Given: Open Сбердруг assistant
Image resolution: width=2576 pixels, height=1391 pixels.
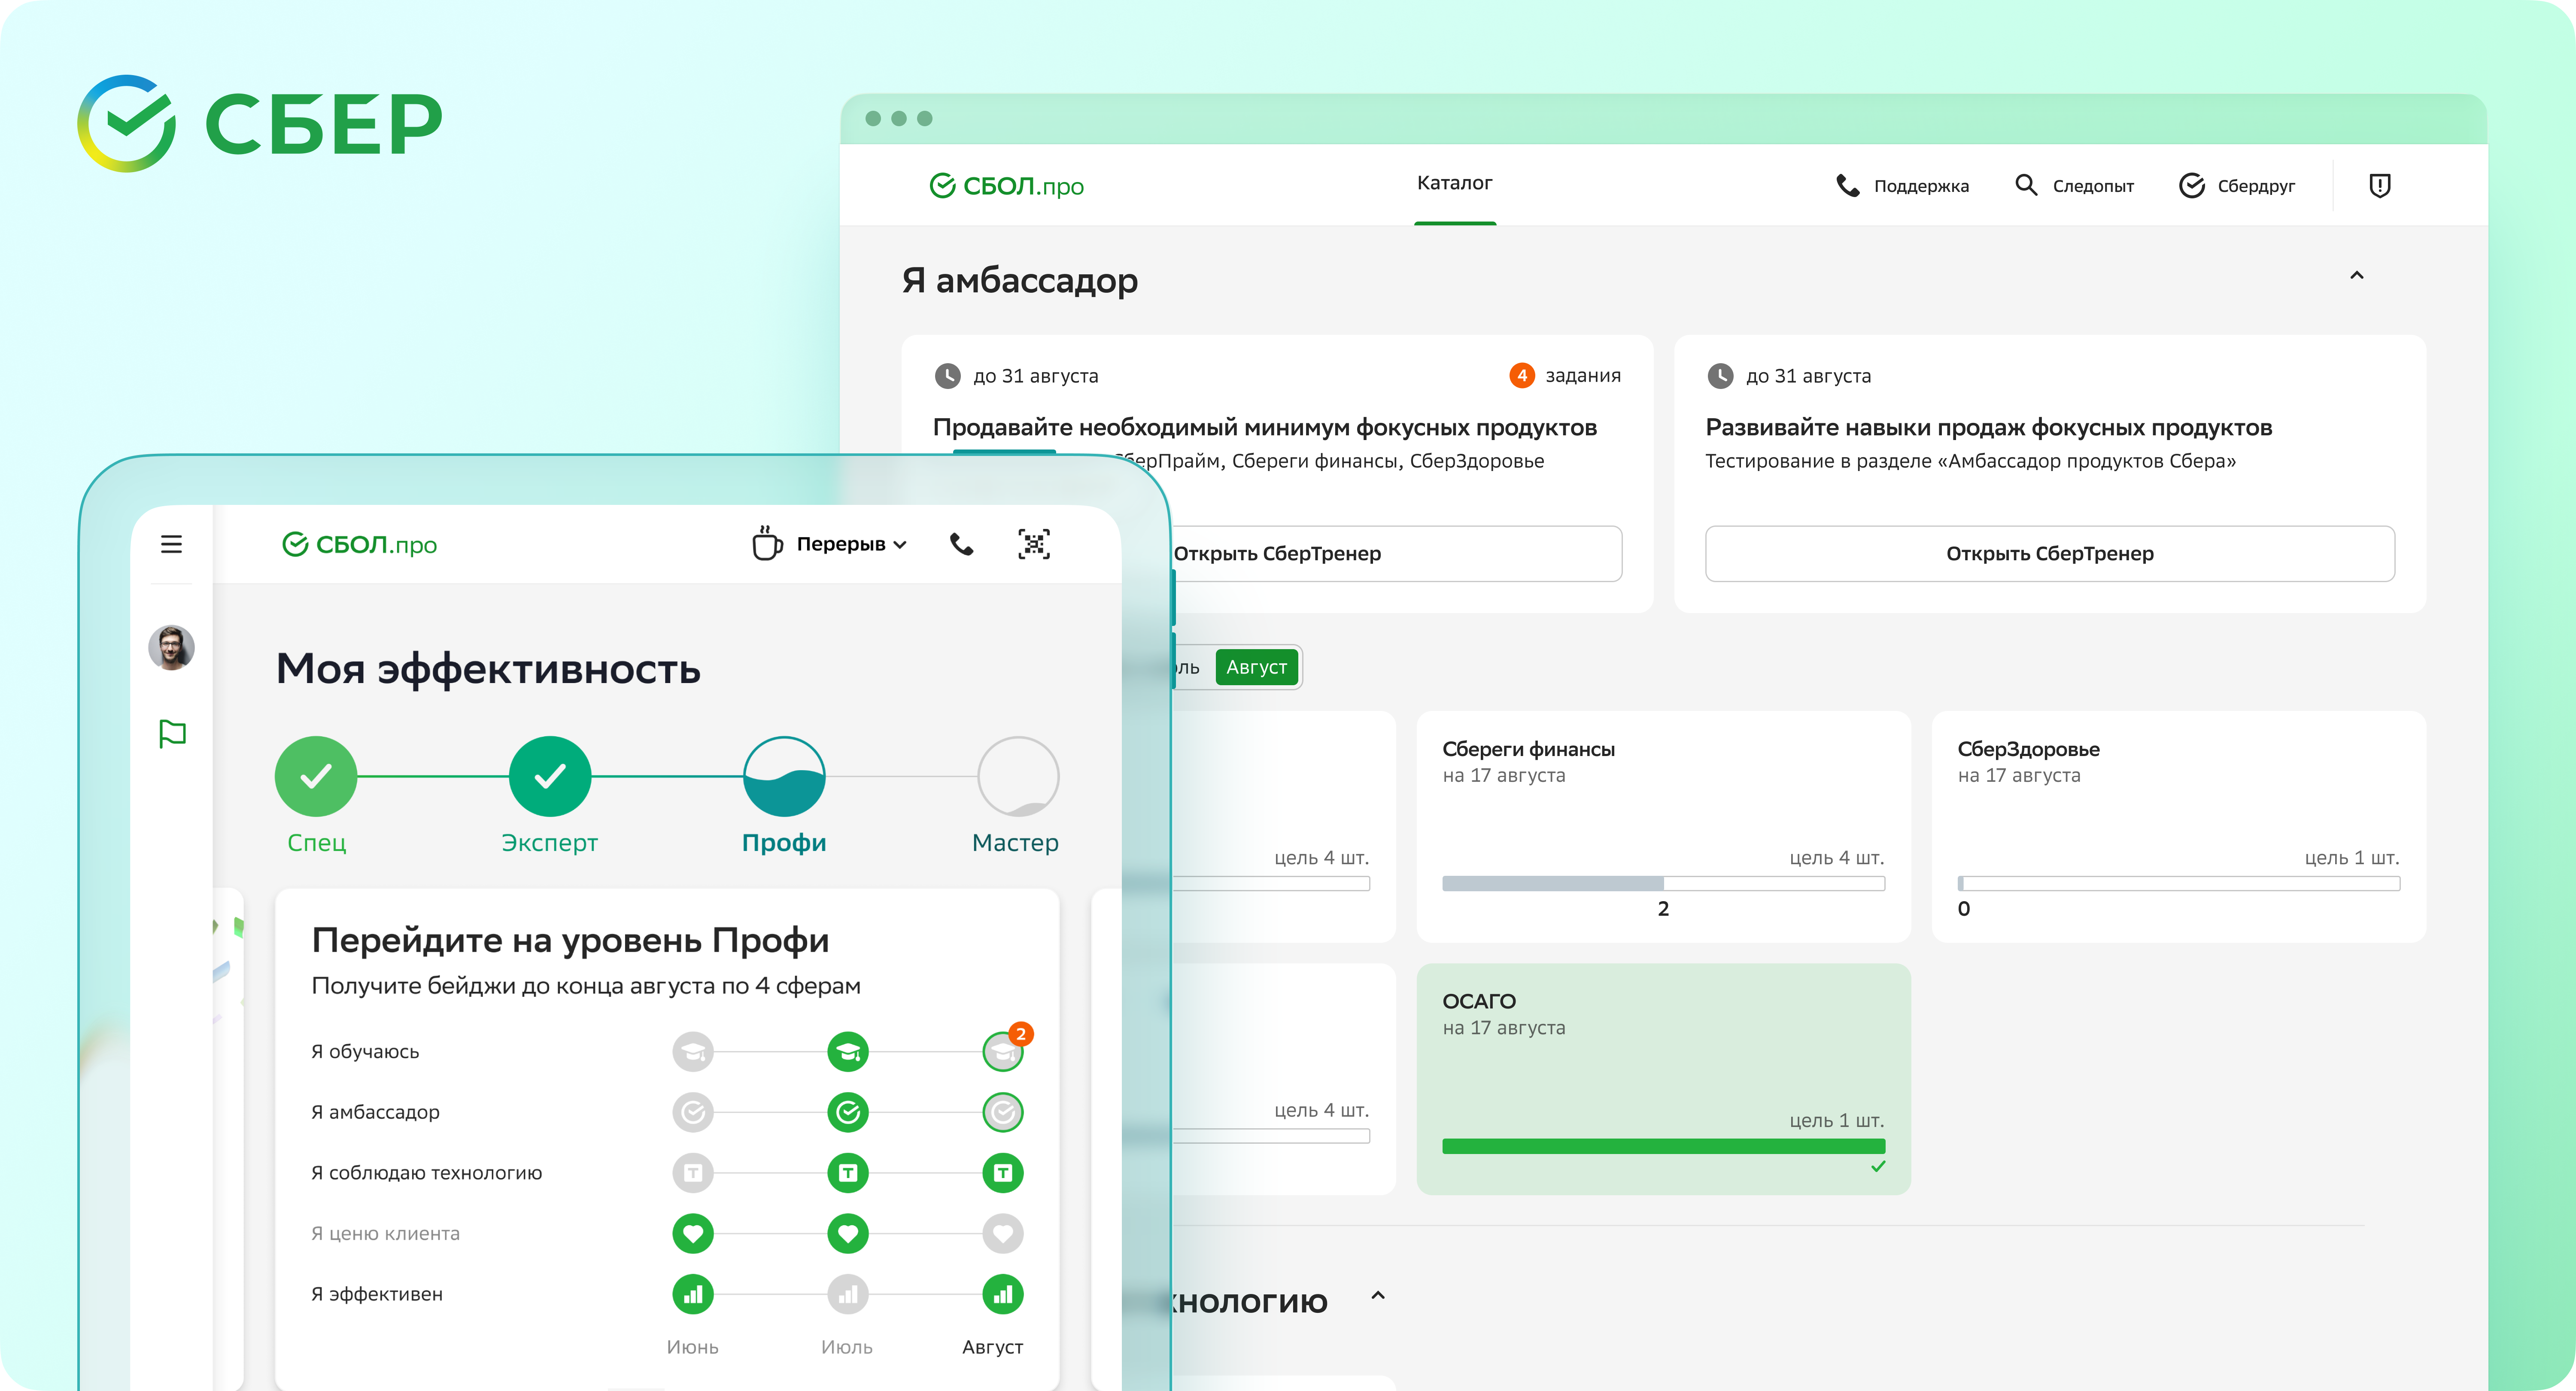Looking at the screenshot, I should [x=2236, y=185].
